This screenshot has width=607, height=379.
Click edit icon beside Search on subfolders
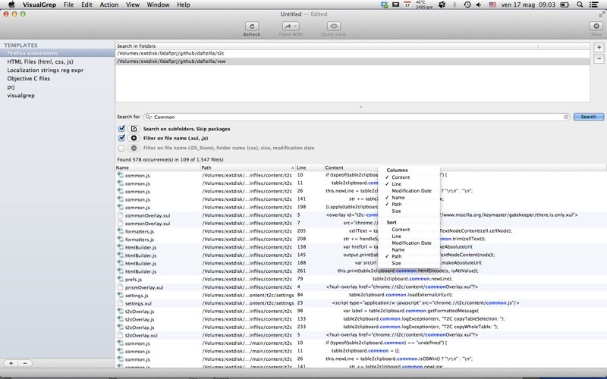[134, 129]
